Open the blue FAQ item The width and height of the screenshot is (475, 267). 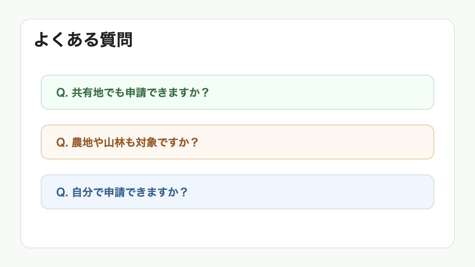coord(237,192)
